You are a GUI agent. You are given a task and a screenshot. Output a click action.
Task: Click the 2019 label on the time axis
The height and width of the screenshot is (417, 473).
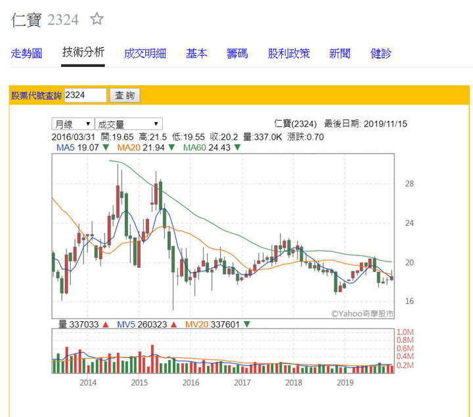pyautogui.click(x=345, y=383)
